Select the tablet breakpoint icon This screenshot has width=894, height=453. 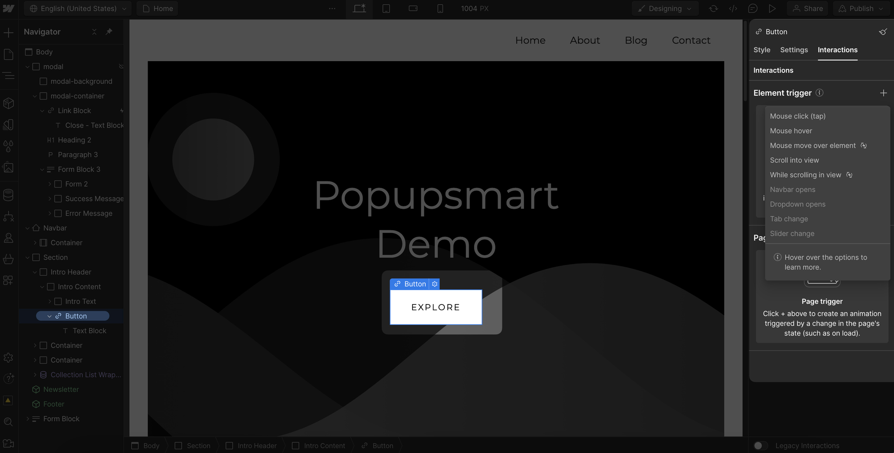tap(386, 9)
